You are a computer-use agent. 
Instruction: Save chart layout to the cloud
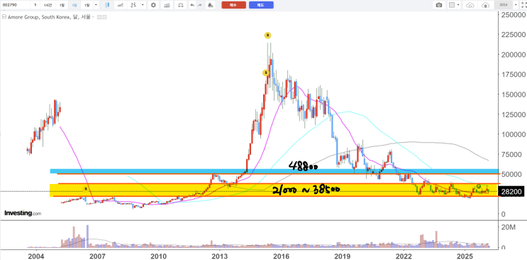point(485,5)
